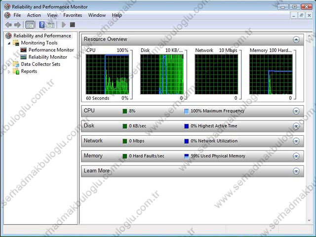This screenshot has height=237, width=316.
Task: Open the View menu
Action: (x=52, y=15)
